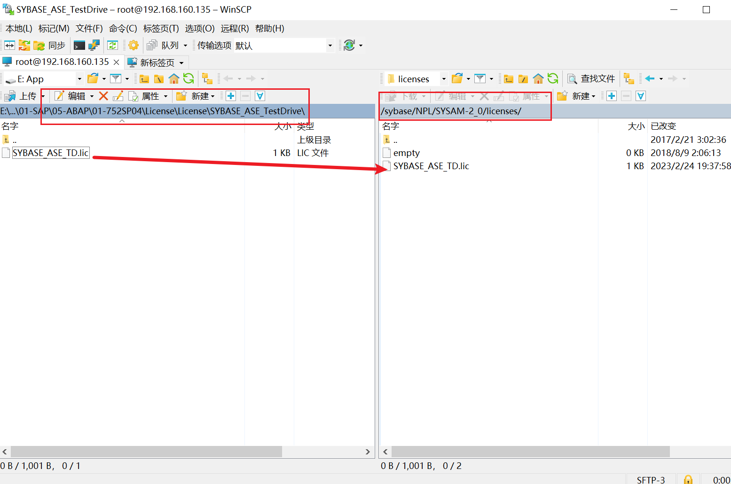Select remote file SYBASE_ASE_TD.lic
The image size is (731, 484).
431,166
